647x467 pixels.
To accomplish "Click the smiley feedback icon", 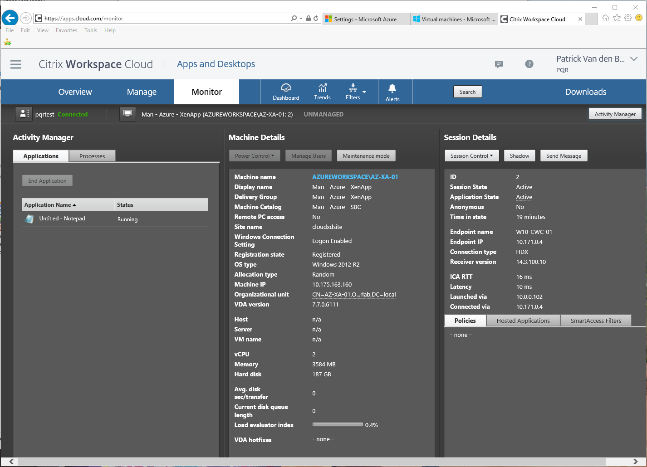I will 639,18.
